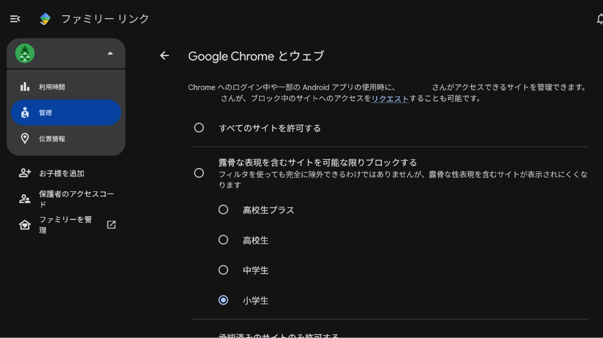Choose the 中学生 radio button
This screenshot has width=603, height=338.
(x=223, y=270)
